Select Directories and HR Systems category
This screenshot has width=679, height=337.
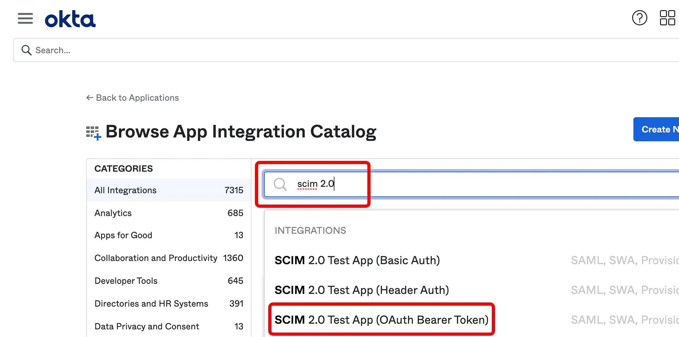169,303
